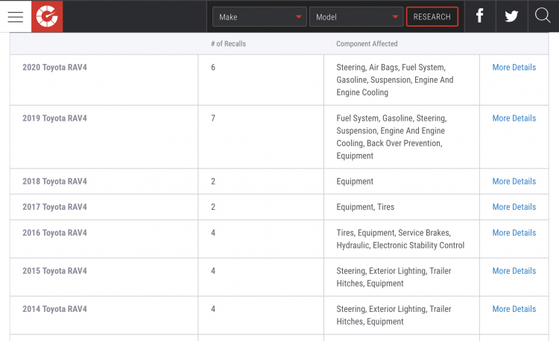Open the Facebook page icon
The width and height of the screenshot is (559, 341).
[480, 16]
